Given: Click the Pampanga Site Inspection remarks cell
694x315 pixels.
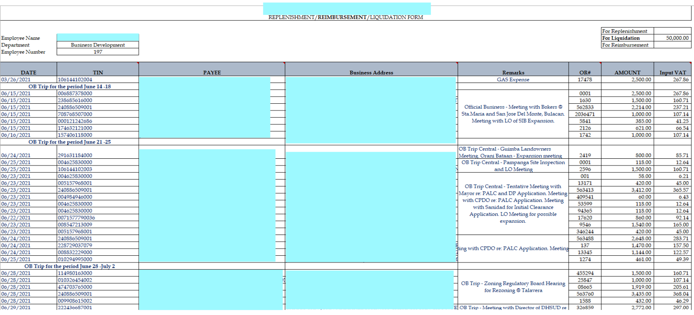Looking at the screenshot, I should 513,166.
